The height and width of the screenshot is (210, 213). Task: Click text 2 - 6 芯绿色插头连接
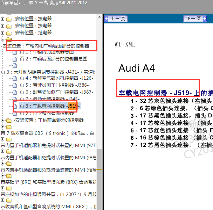(x=172, y=108)
